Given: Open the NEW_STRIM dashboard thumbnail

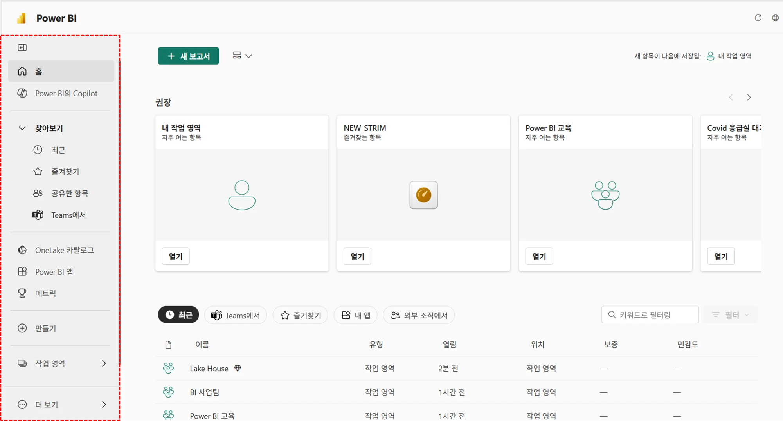Looking at the screenshot, I should 423,195.
